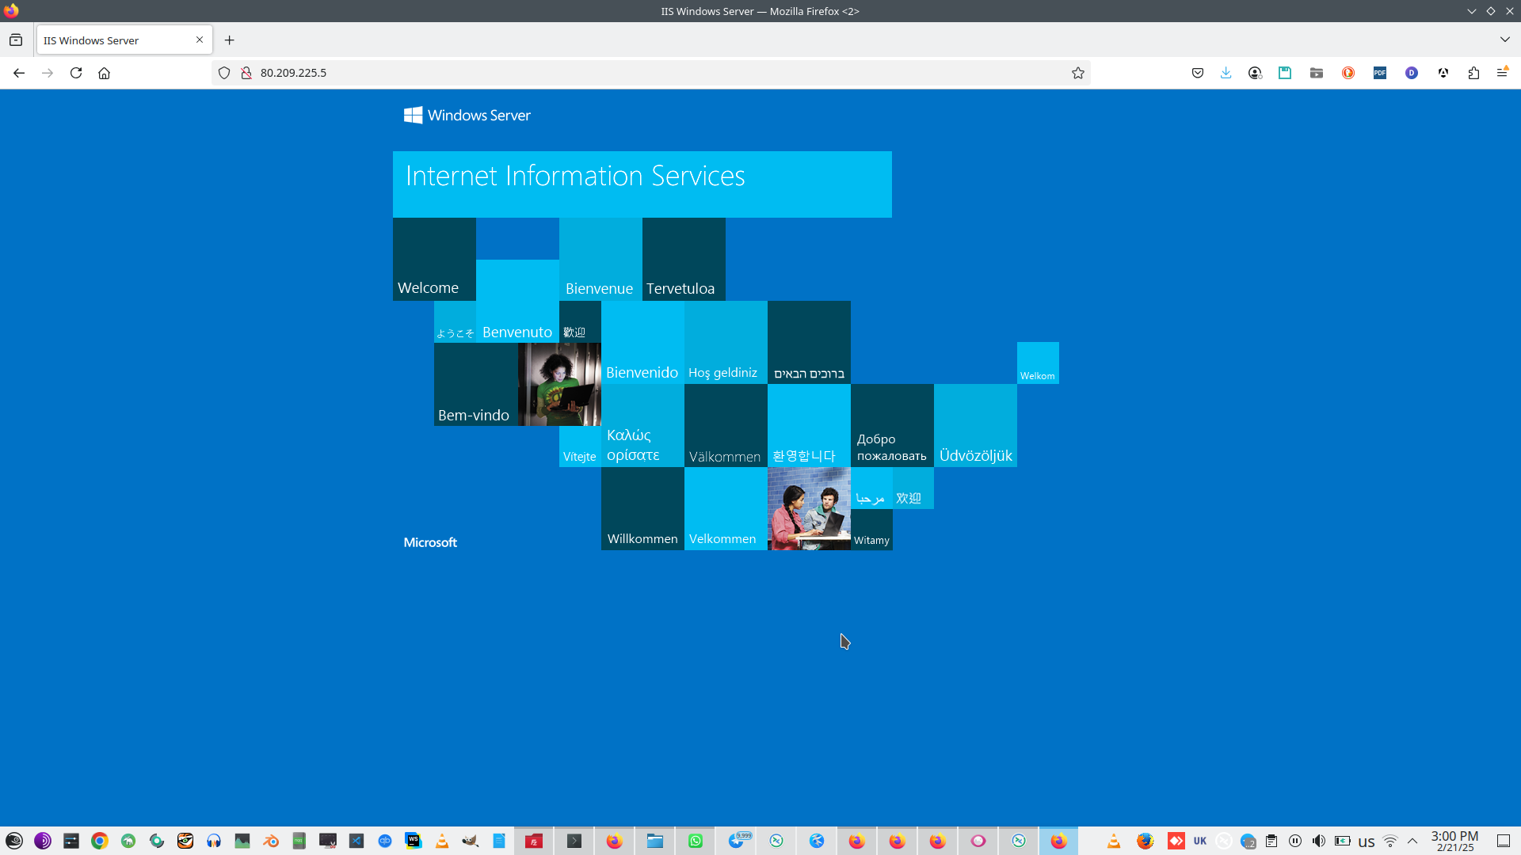The width and height of the screenshot is (1521, 855).
Task: Expand hidden system tray icons arrow
Action: tap(1412, 841)
